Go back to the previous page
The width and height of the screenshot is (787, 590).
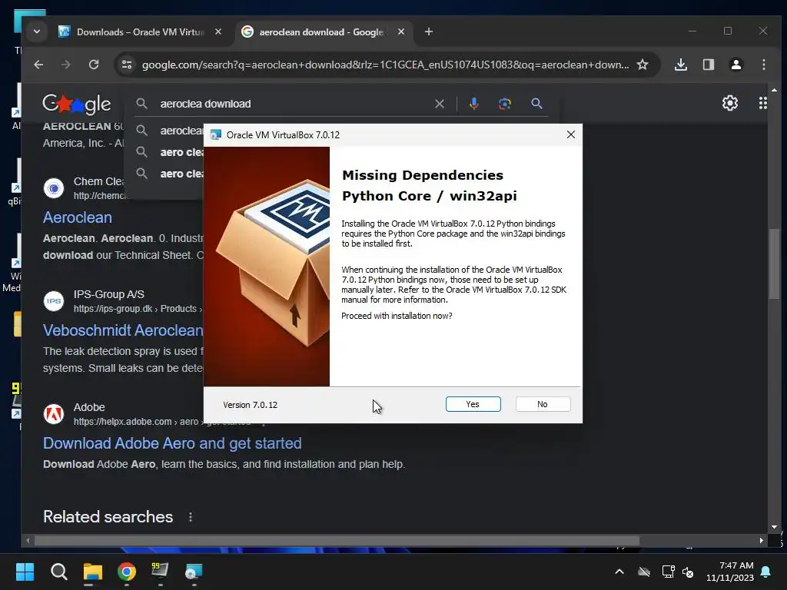(x=38, y=65)
